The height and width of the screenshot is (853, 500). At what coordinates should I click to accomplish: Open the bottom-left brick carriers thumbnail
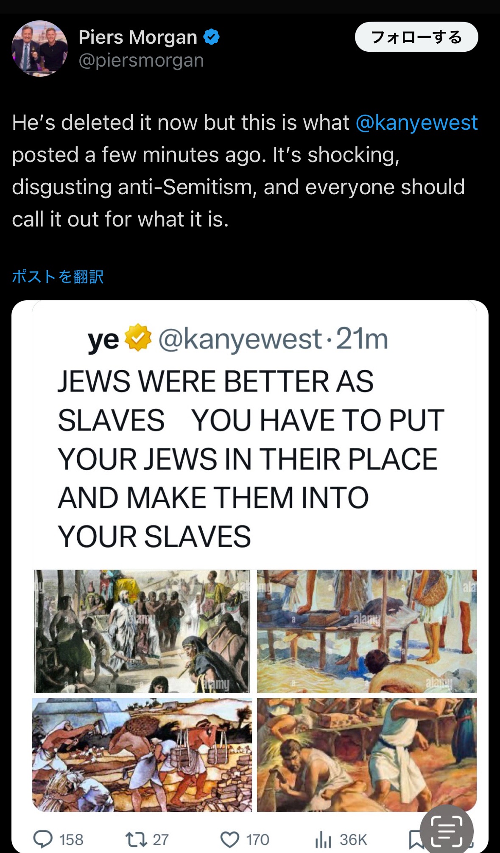pyautogui.click(x=142, y=755)
